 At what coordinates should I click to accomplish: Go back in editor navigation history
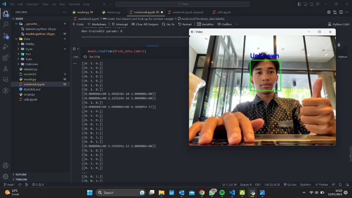(105, 4)
